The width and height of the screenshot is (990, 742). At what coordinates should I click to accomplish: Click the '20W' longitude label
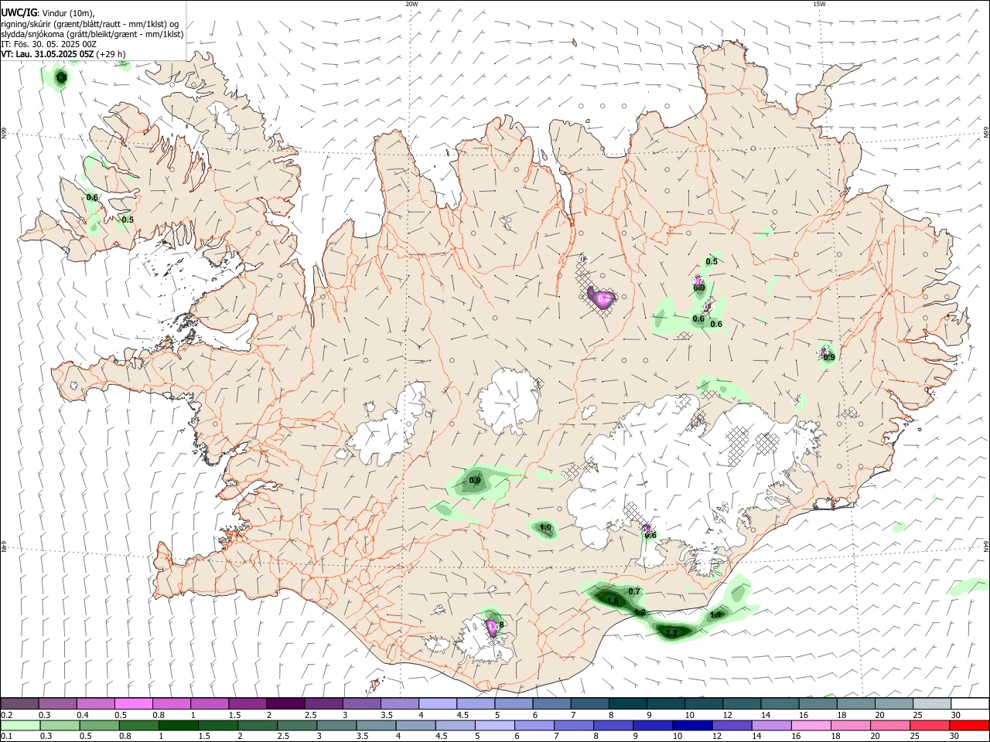click(411, 4)
